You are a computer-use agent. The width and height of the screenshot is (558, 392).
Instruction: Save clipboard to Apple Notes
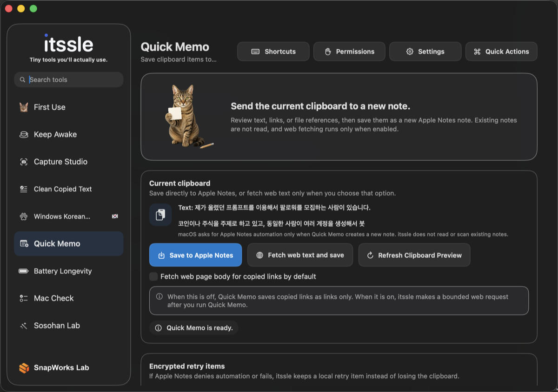(x=195, y=255)
